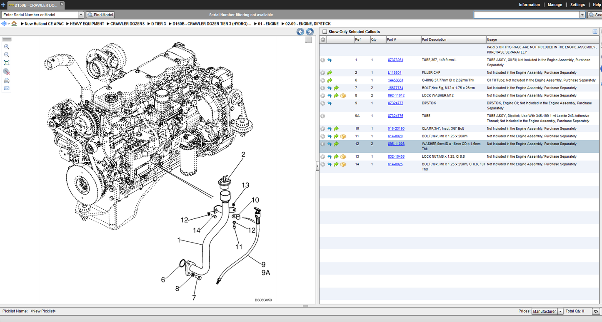Click the Find Model button
This screenshot has height=322, width=602.
100,15
